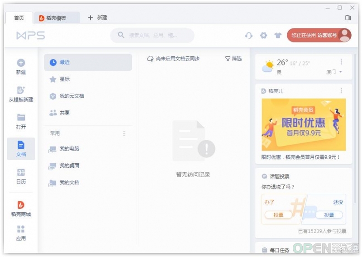Click the 话题投票 heading
This screenshot has height=257, width=362.
[279, 176]
